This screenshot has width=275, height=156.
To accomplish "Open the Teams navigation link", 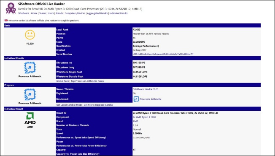I will 43,13.
